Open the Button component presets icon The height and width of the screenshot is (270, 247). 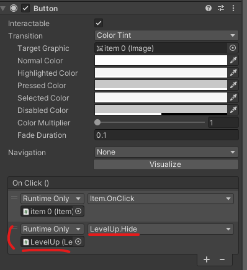pyautogui.click(x=221, y=8)
